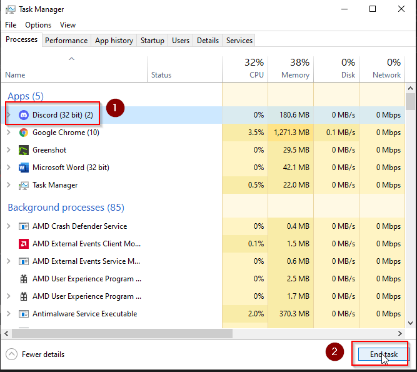The image size is (417, 372).
Task: Expand the Microsoft Word (32 bit) entry
Action: click(9, 168)
